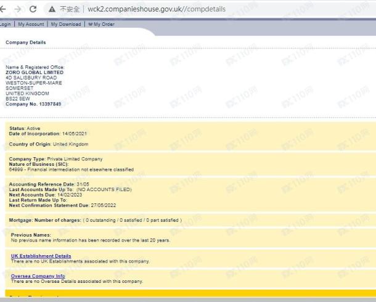Viewport: 376px width, 302px height.
Task: Open UK Establishment Details link
Action: [x=41, y=256]
